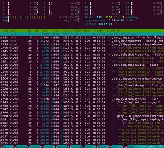Screen dimensions: 164x148
Task: Sort by the TIME+ column header
Action: pyautogui.click(x=99, y=31)
